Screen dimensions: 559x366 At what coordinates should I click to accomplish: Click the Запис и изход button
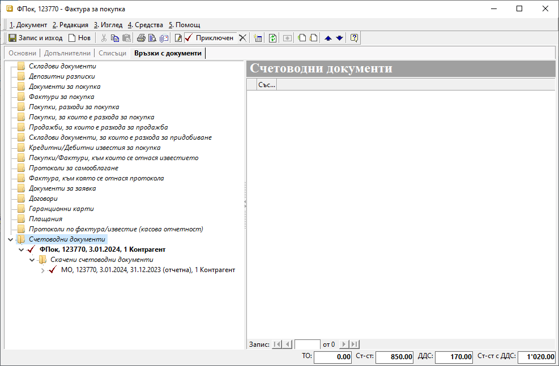point(35,38)
